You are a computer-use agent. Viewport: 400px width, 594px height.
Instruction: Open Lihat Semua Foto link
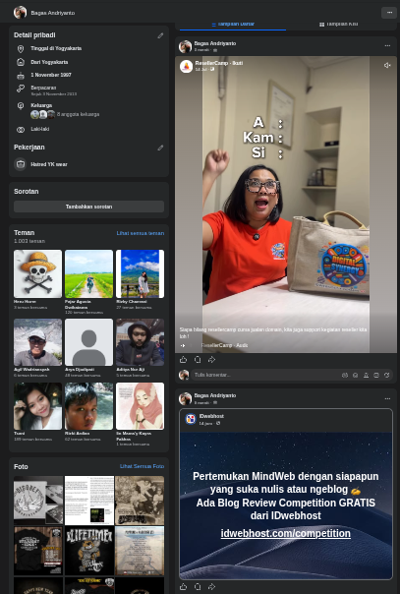point(142,466)
